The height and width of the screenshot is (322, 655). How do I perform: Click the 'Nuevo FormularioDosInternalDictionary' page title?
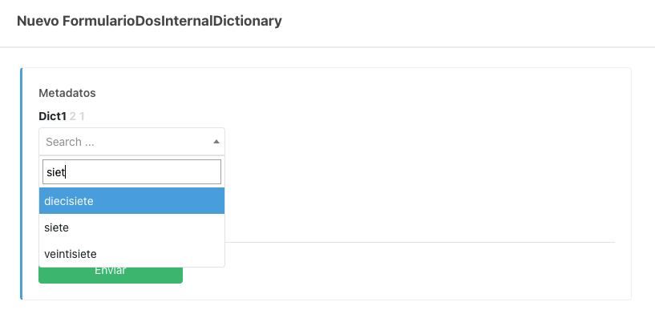(149, 22)
